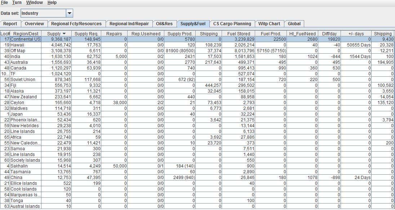Sort by the HI_FuelNeed column header
The width and height of the screenshot is (395, 210).
(302, 33)
